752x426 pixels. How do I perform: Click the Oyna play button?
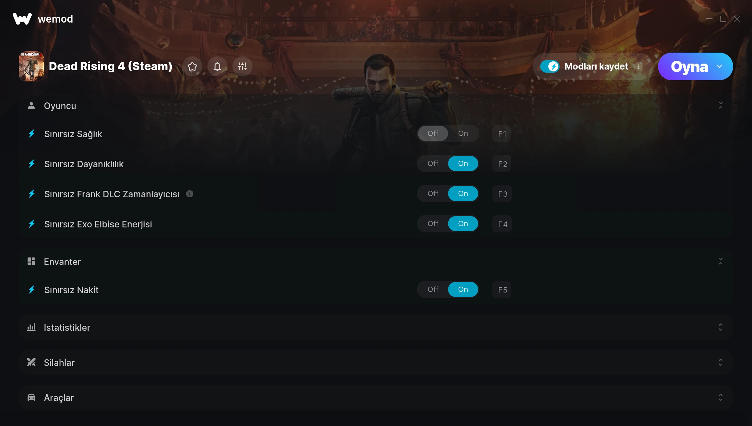pyautogui.click(x=689, y=66)
